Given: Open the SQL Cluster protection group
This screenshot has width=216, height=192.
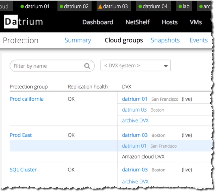Looking at the screenshot, I should click(23, 170).
